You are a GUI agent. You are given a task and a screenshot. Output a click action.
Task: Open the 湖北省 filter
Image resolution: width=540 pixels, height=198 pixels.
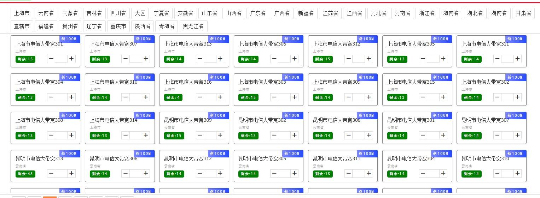coord(475,13)
